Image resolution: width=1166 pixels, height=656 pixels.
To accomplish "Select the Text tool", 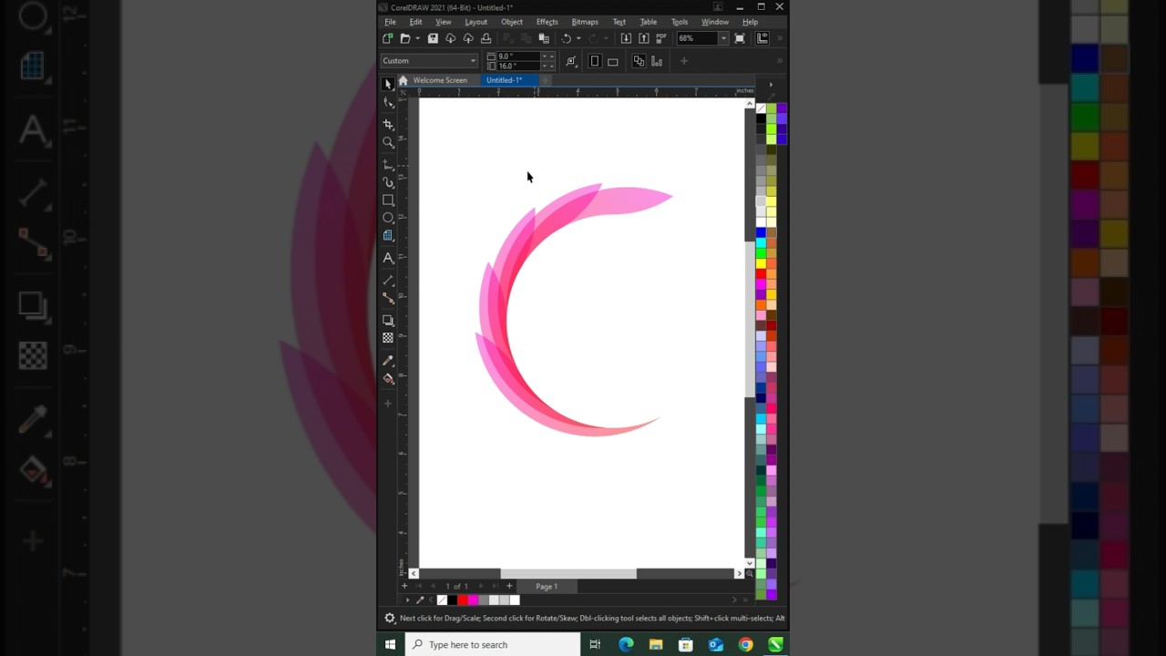I will pos(388,259).
